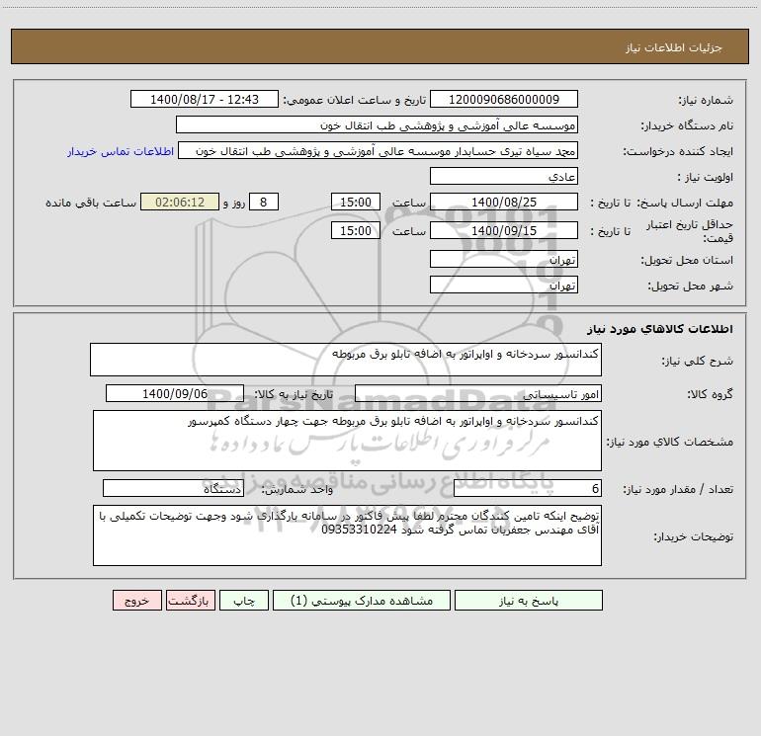Click countdown timer 02:06:12
This screenshot has height=736, width=761.
tap(180, 202)
